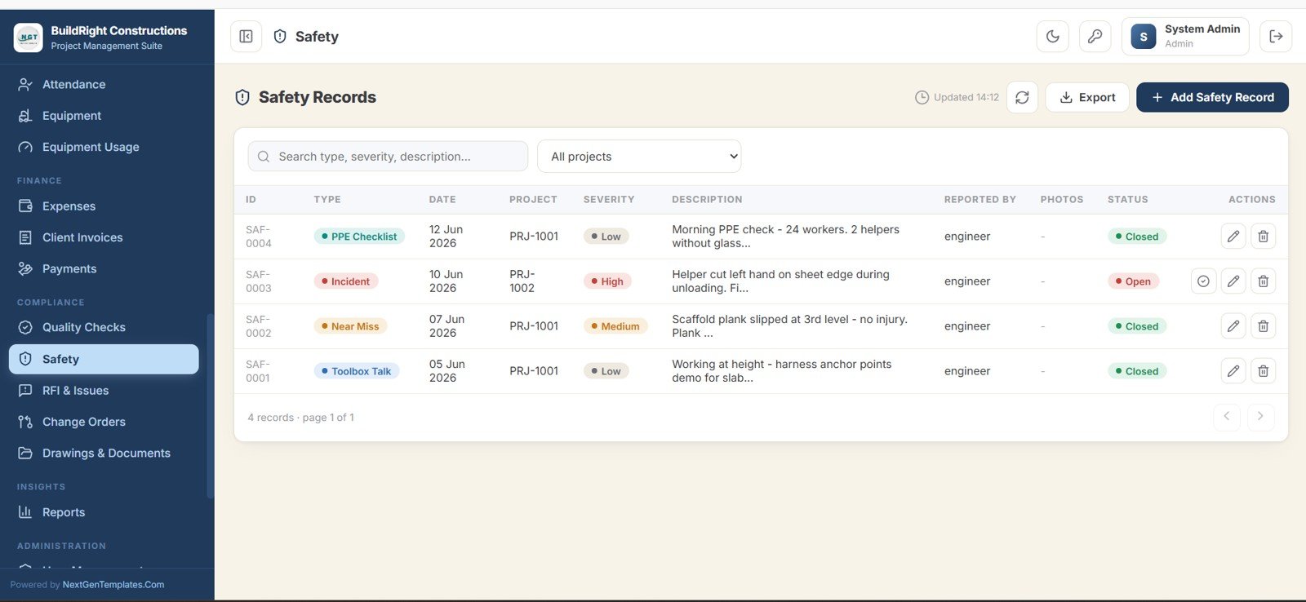Click the System Admin profile name
Screen dimensions: 1306x602
point(1202,29)
